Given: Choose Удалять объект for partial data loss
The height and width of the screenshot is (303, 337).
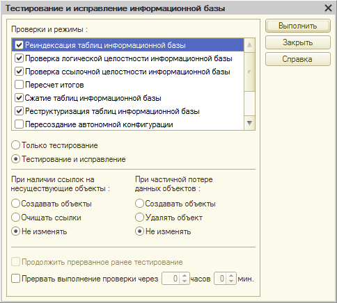Looking at the screenshot, I should pyautogui.click(x=139, y=218).
